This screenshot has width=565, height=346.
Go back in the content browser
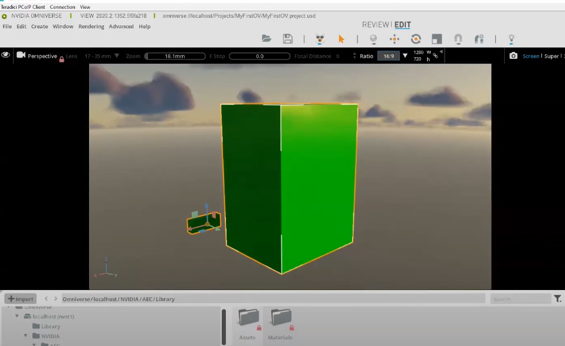point(46,298)
